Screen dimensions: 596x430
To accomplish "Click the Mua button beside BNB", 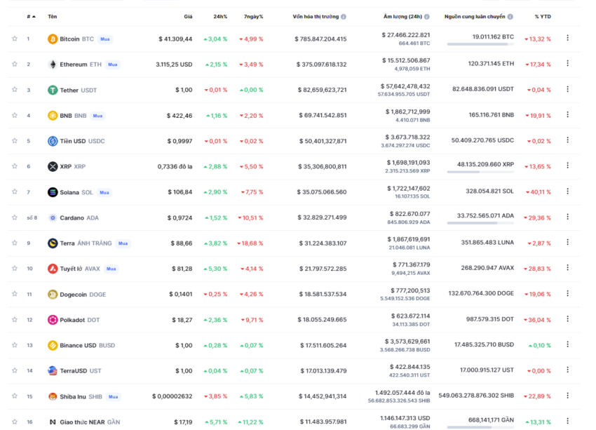I will (97, 116).
